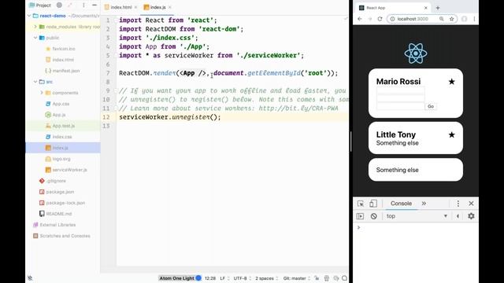
Task: Click the browser forward arrow
Action: pyautogui.click(x=369, y=19)
